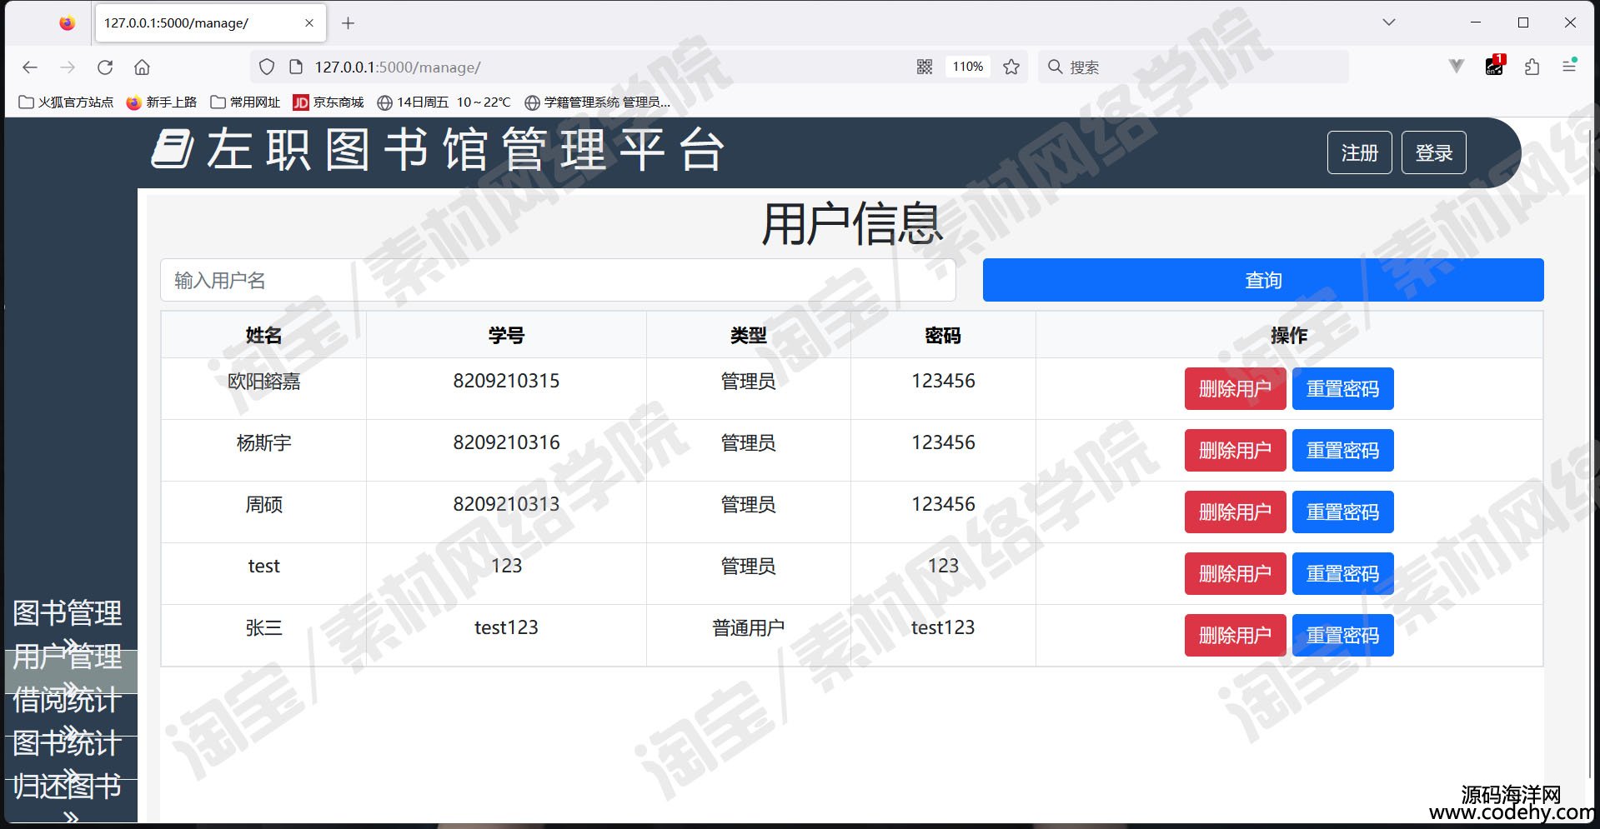Open the extension icon with red badge
Screen dimensions: 1600x829
[x=1495, y=66]
